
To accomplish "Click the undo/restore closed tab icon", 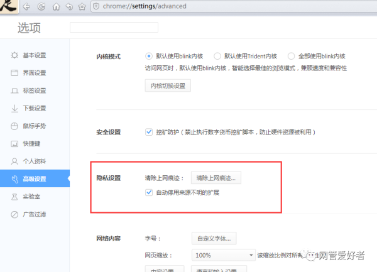I will tap(68, 7).
